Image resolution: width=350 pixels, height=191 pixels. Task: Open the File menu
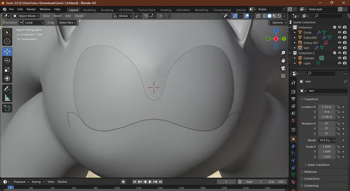pyautogui.click(x=11, y=9)
